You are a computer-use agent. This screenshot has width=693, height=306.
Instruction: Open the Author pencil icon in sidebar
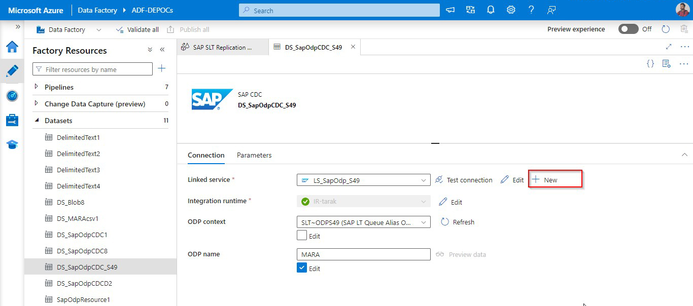coord(12,71)
